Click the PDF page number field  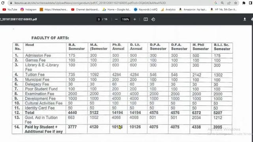[99, 19]
